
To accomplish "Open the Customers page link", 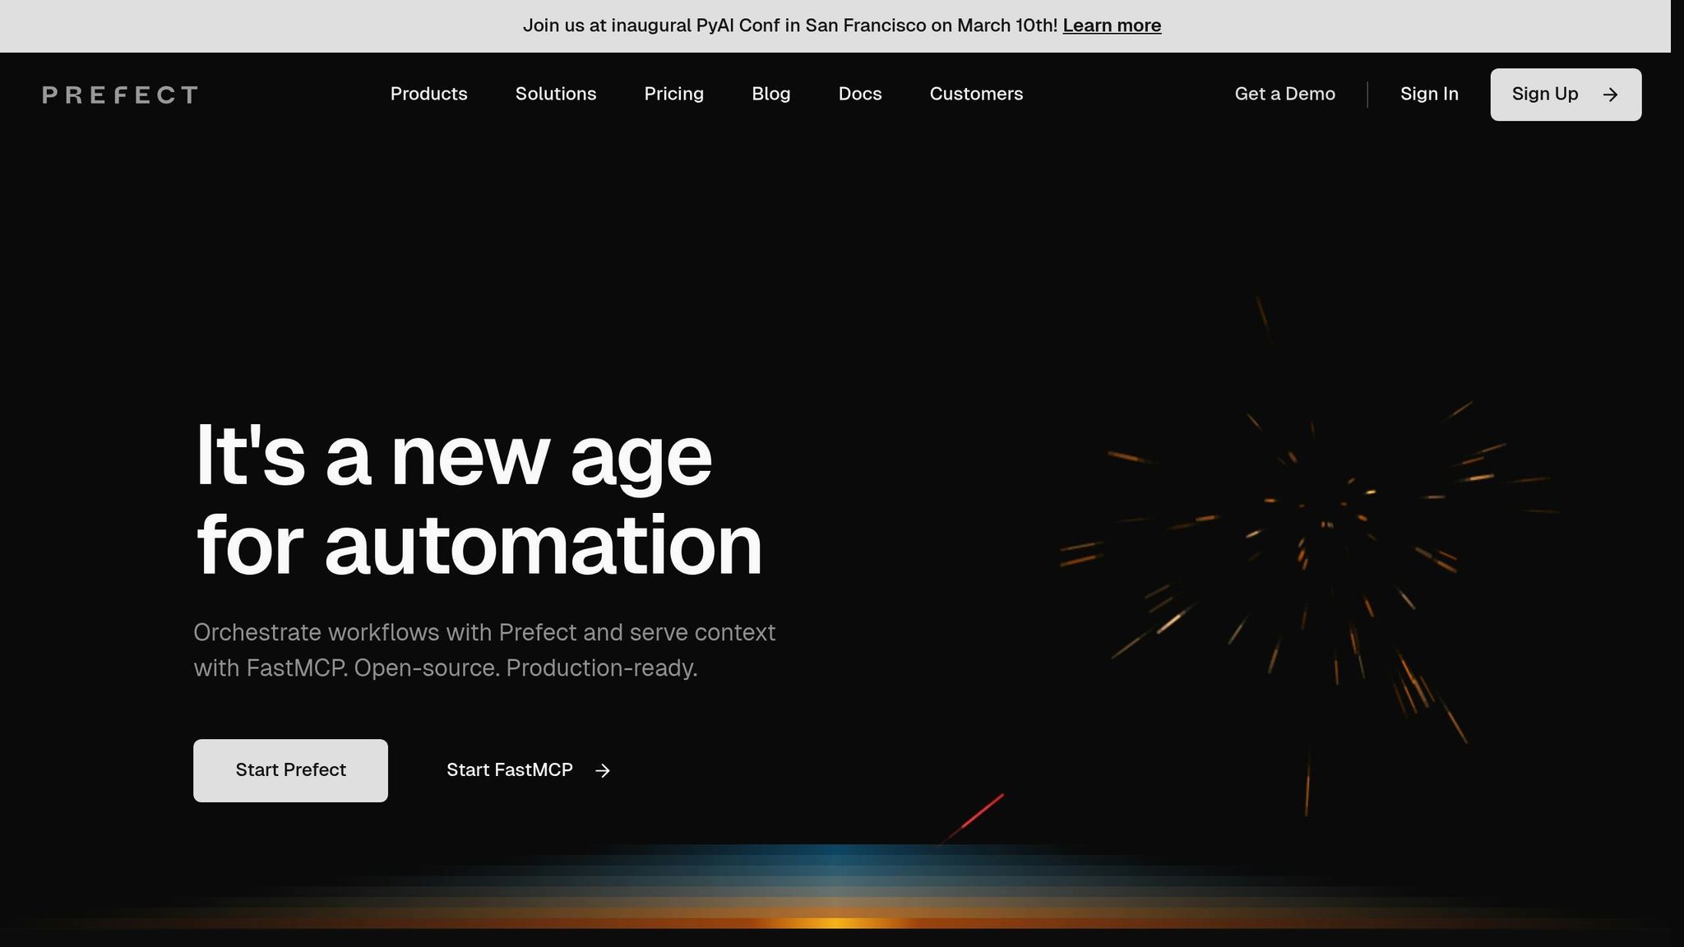I will pyautogui.click(x=976, y=94).
